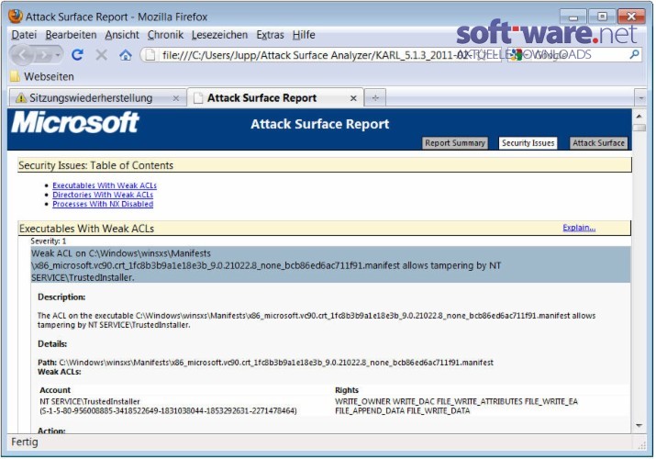
Task: Click the Microsoft logo in the header
Action: [75, 123]
